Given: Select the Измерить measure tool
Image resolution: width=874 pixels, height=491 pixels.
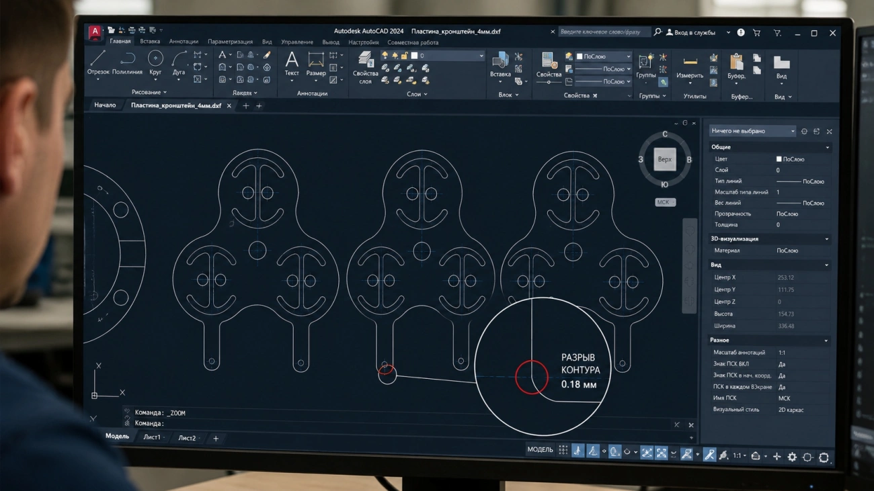Looking at the screenshot, I should (690, 67).
